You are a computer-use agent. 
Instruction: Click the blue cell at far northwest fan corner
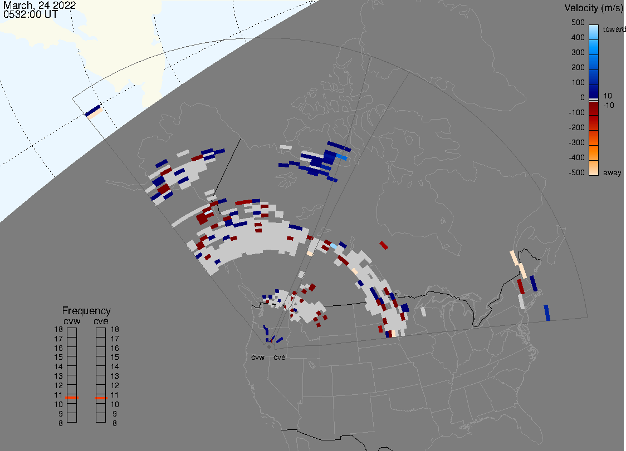[x=93, y=110]
